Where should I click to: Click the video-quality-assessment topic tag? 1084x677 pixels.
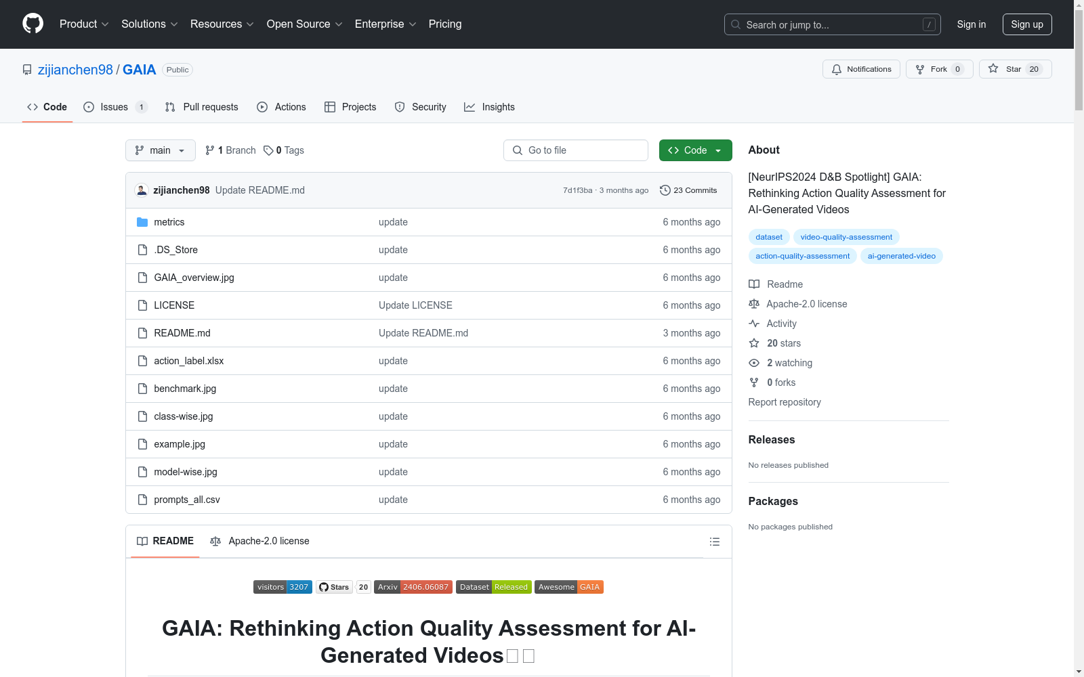[846, 237]
